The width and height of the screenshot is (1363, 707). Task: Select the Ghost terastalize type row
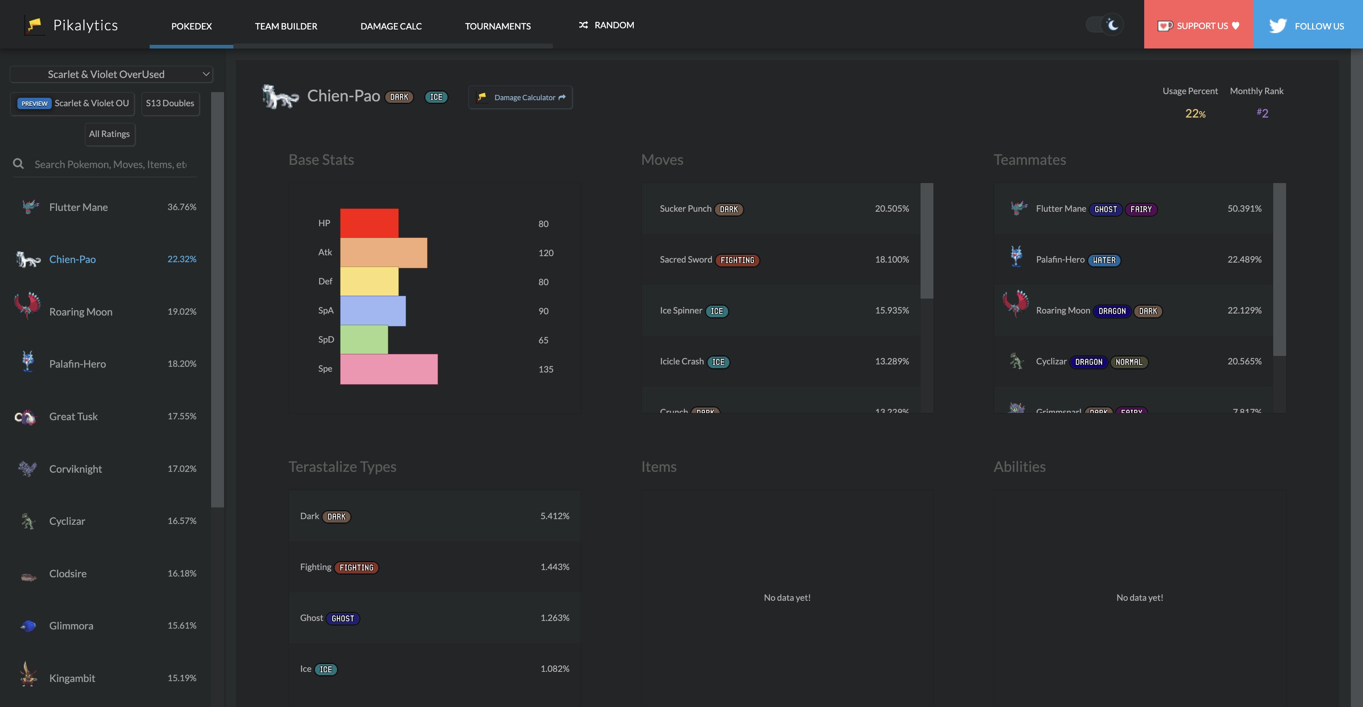click(x=434, y=618)
